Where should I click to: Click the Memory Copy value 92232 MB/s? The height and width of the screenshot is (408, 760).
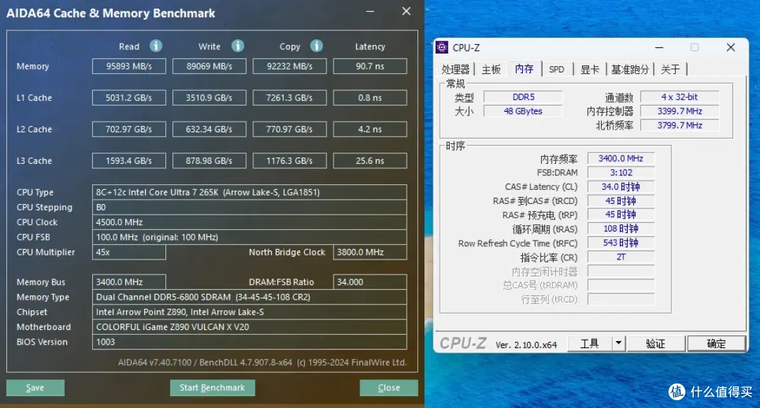(289, 66)
